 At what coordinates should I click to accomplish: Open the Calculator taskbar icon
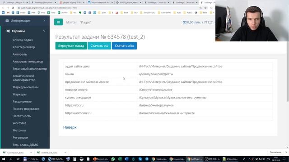(x=75, y=159)
